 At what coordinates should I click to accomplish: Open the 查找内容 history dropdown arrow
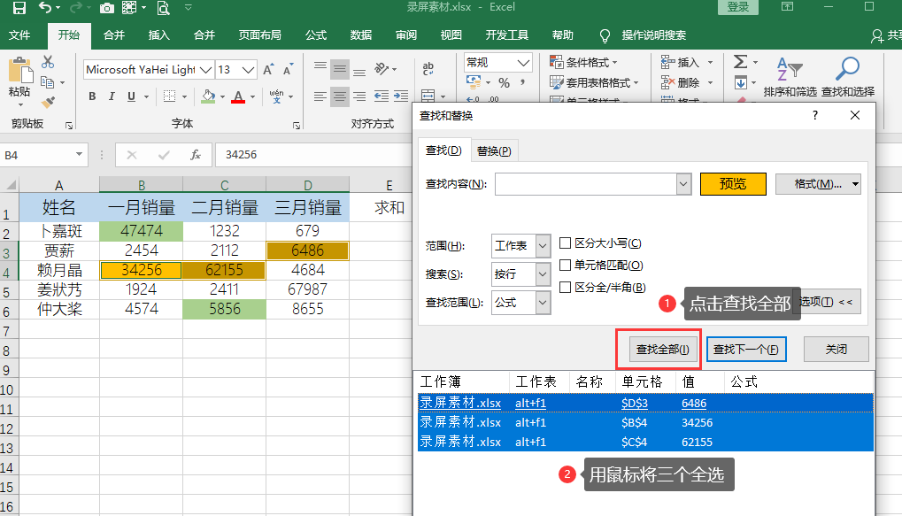[683, 184]
